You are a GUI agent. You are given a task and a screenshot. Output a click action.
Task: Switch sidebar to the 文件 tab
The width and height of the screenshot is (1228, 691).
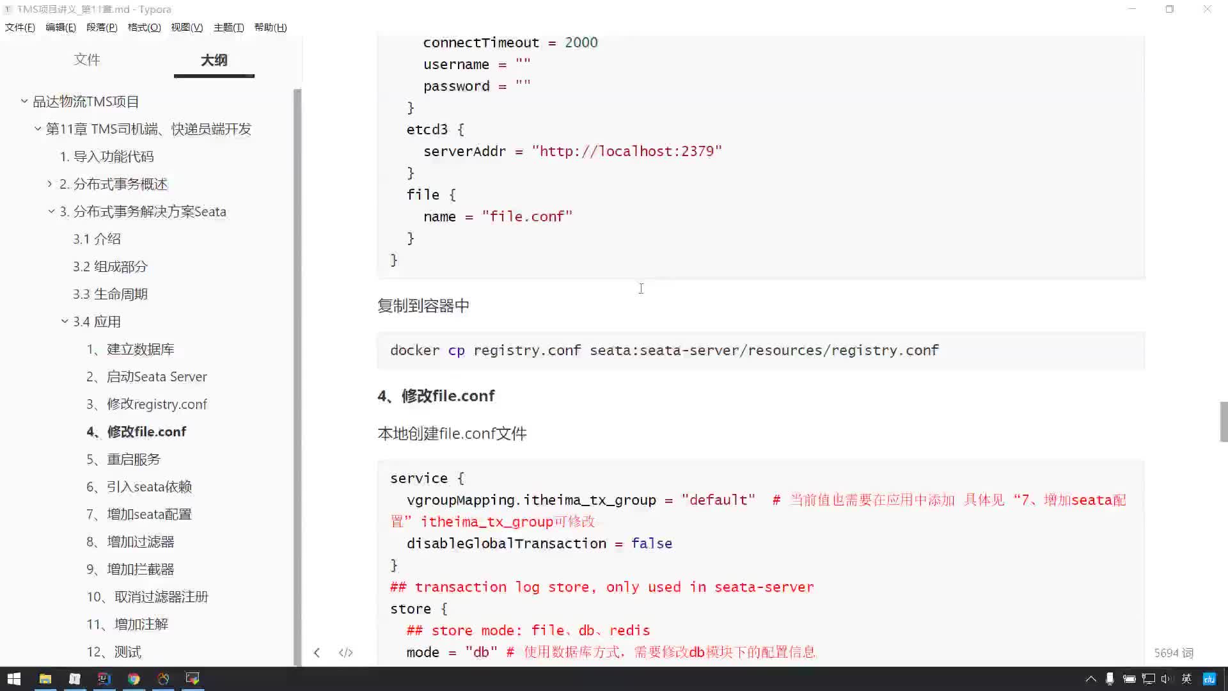tap(87, 60)
